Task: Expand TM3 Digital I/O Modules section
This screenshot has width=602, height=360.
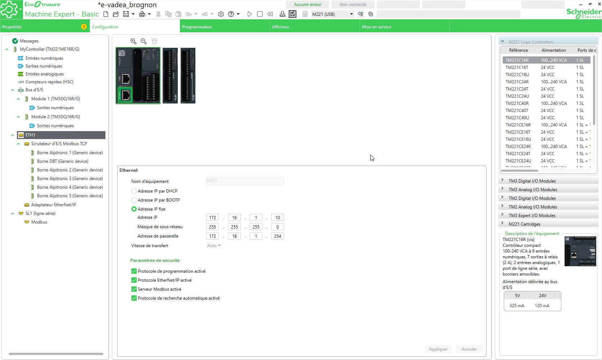Action: (x=502, y=181)
